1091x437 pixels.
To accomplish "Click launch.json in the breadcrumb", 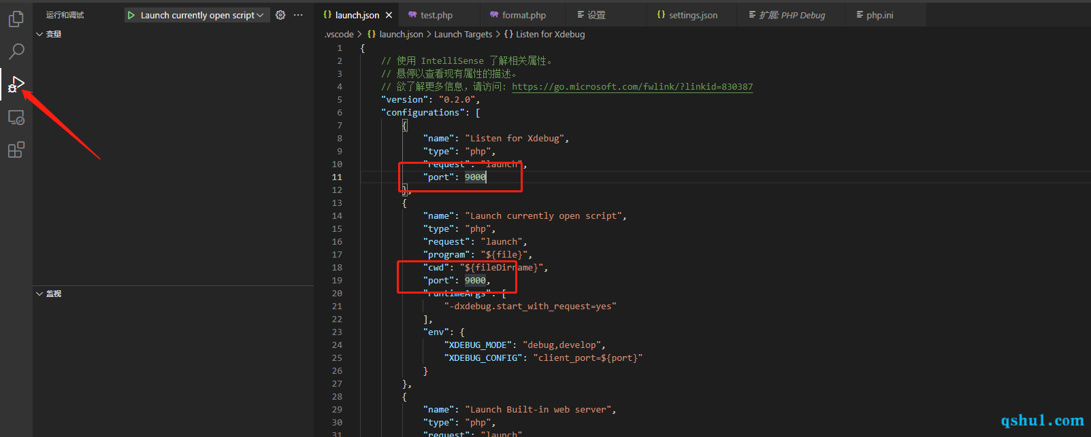I will point(401,34).
